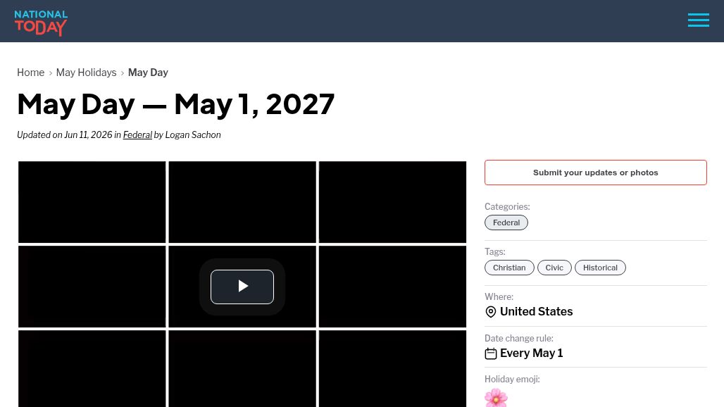
Task: Click the Updated on Jun 11, 2026 text
Action: (65, 134)
